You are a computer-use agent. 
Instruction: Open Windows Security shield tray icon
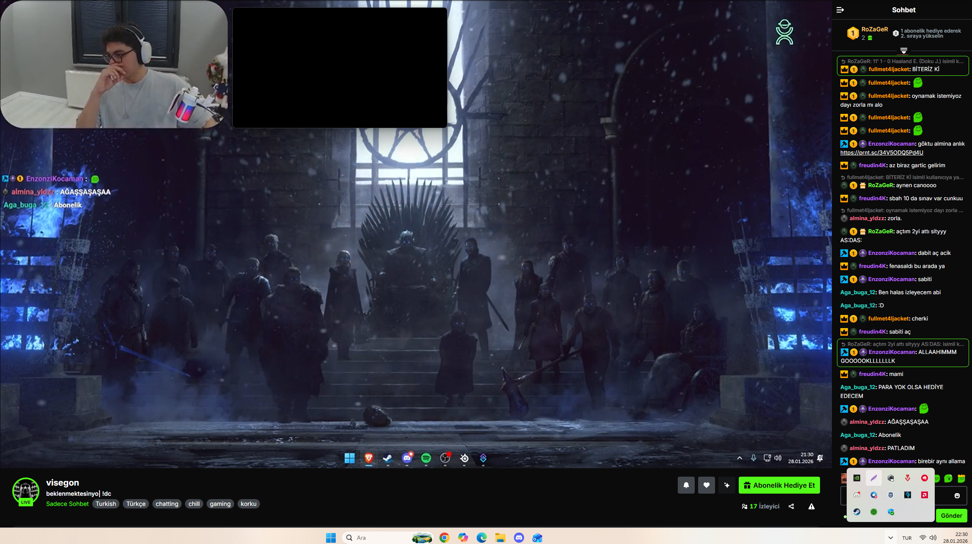[891, 512]
